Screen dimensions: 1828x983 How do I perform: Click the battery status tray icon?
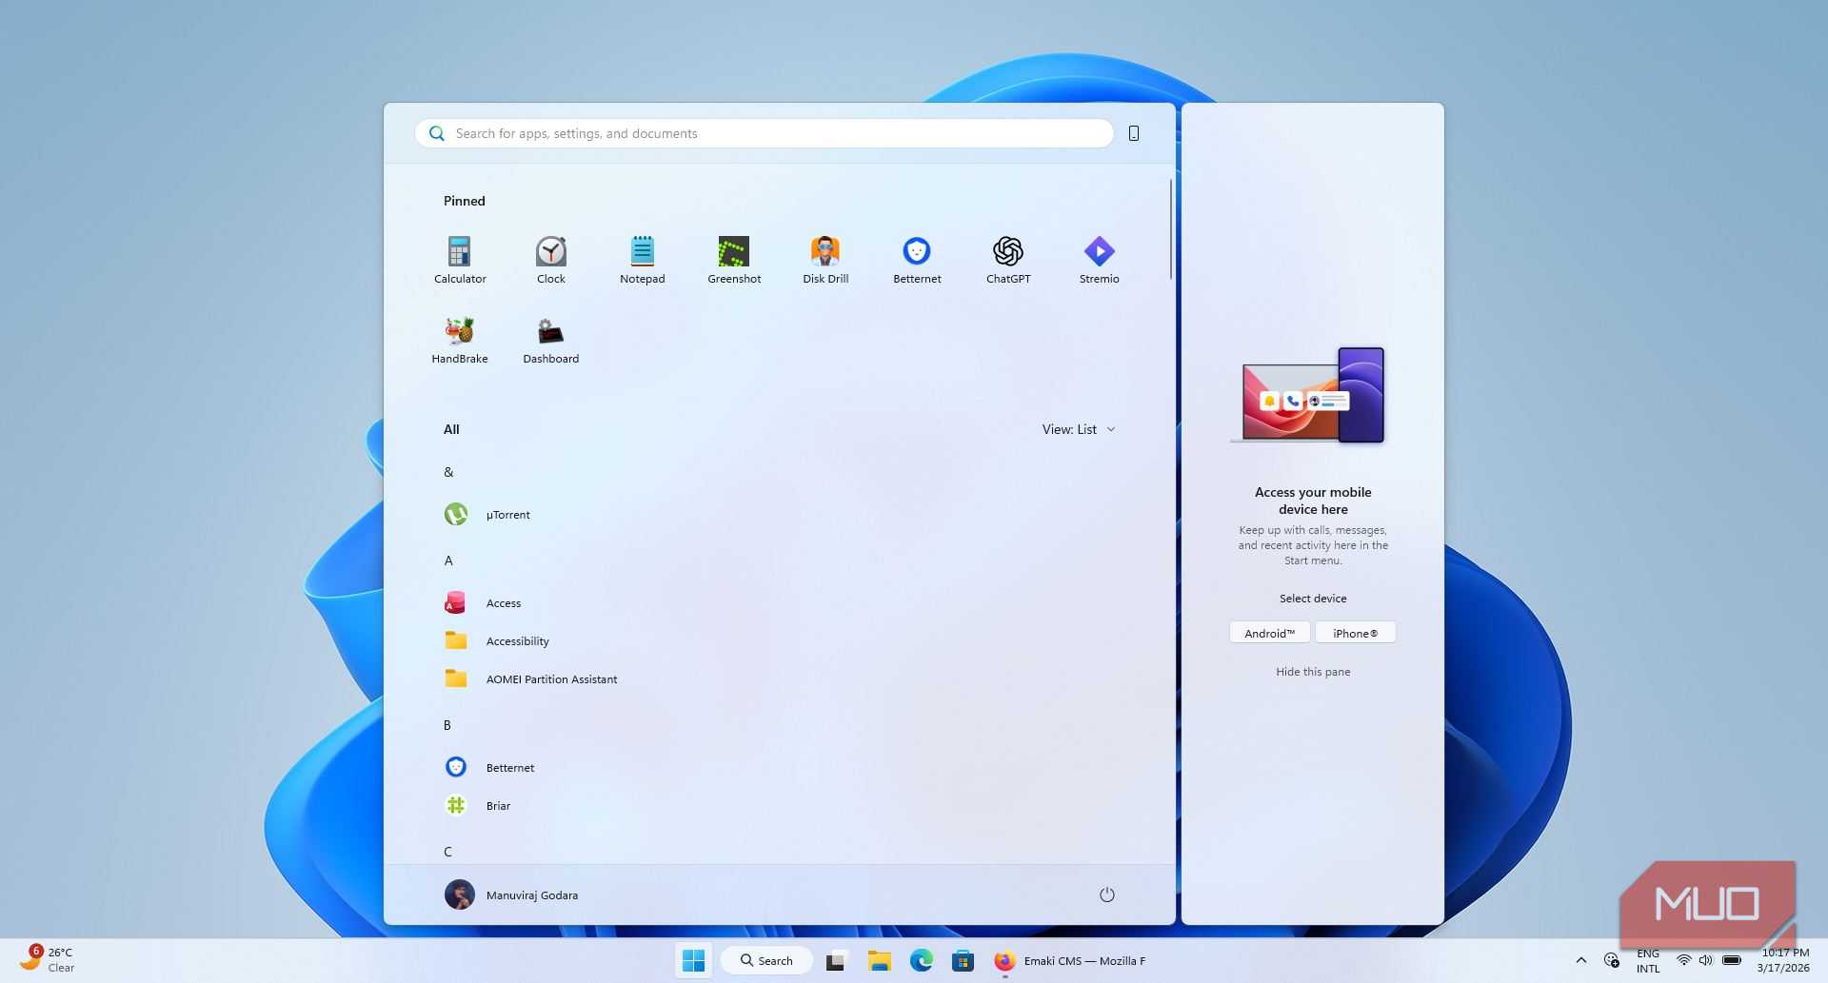(x=1732, y=960)
